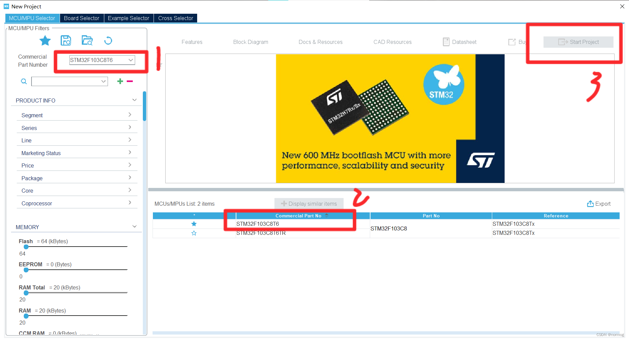Click the Start Project button
This screenshot has height=340, width=629.
[x=578, y=42]
